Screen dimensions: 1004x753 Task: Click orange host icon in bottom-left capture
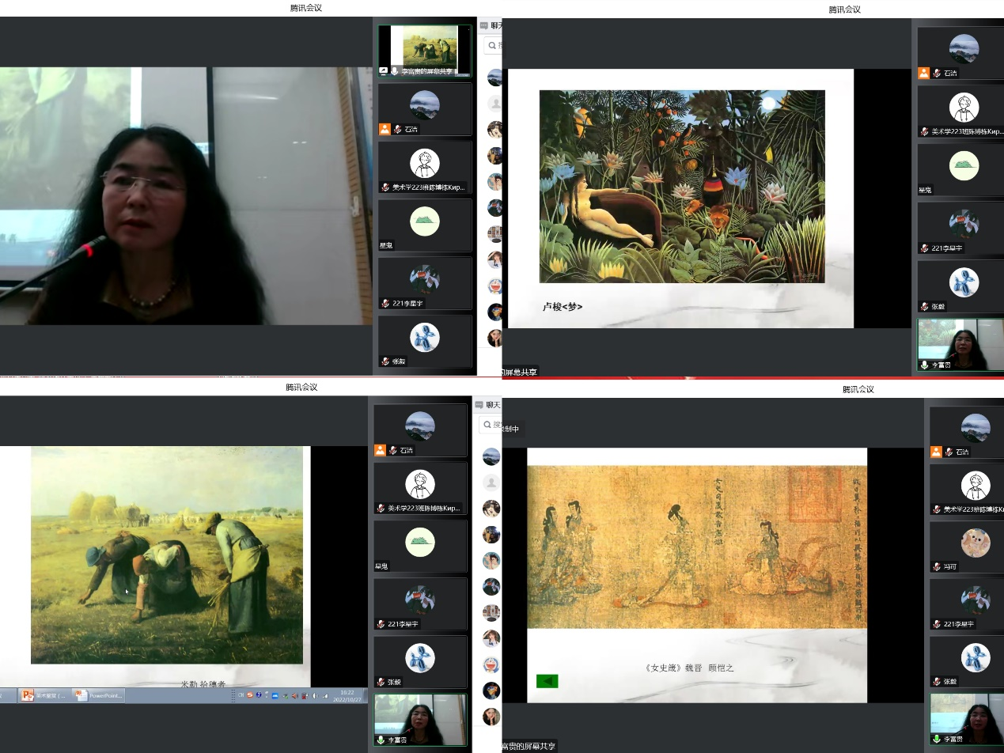pos(380,450)
